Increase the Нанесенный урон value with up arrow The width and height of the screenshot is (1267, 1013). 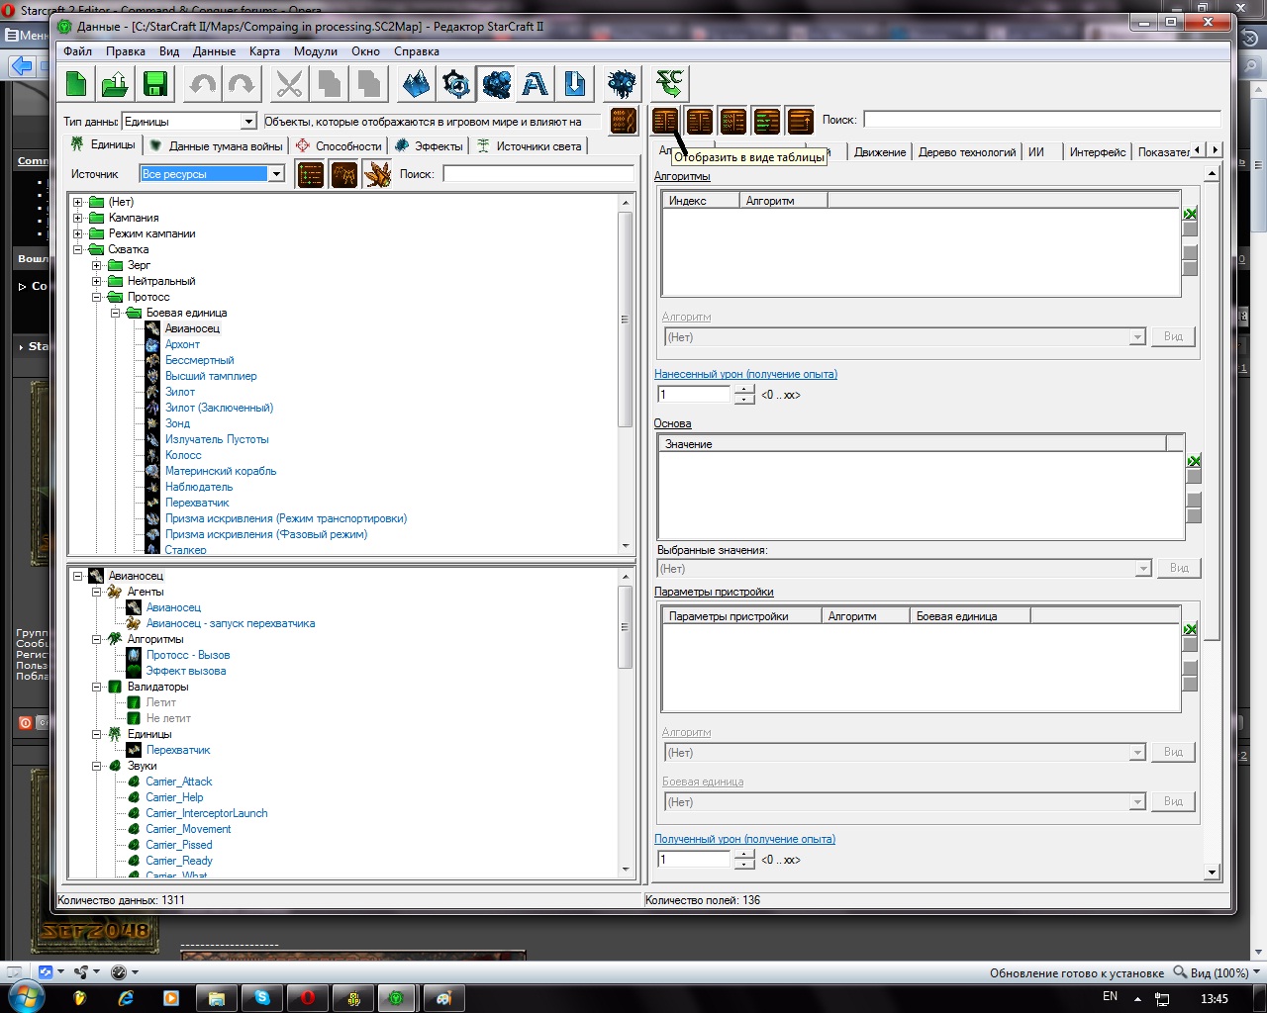point(744,390)
